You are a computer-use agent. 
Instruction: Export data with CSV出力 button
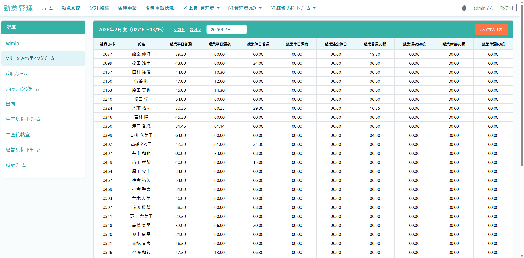pyautogui.click(x=492, y=29)
